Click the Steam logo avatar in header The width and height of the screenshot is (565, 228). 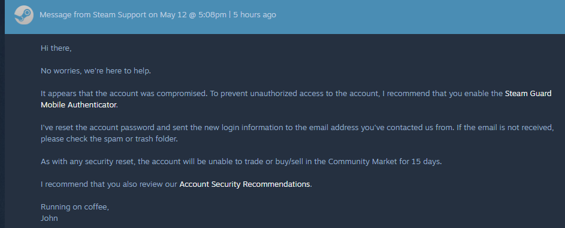point(24,15)
